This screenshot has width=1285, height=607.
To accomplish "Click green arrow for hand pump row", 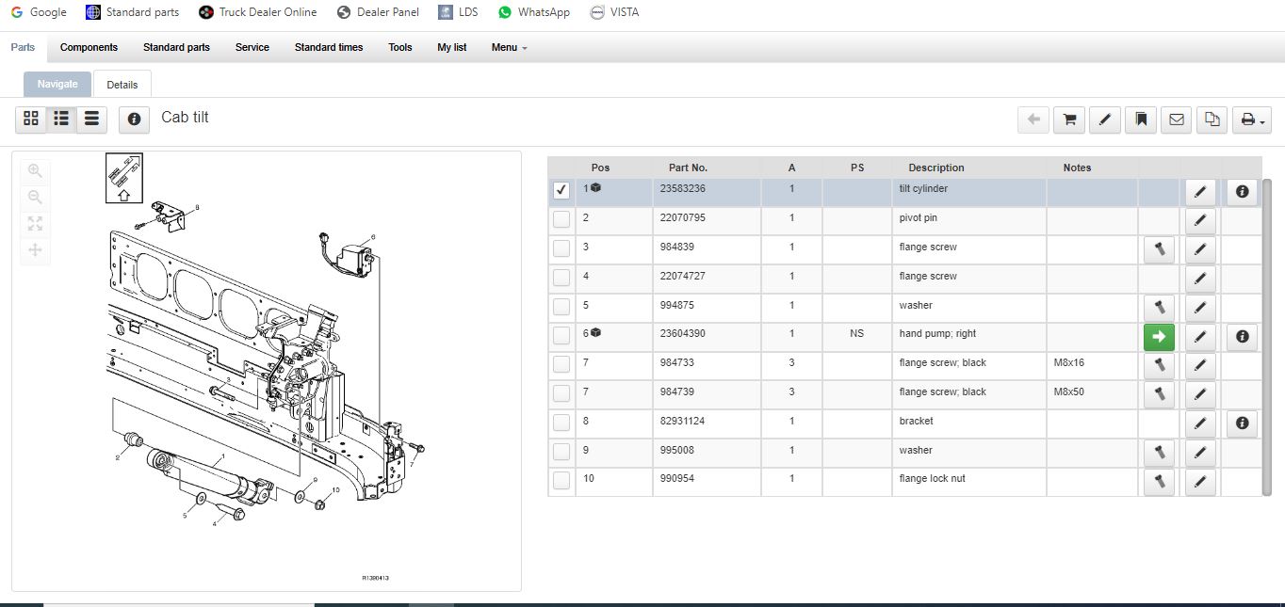I will point(1159,336).
